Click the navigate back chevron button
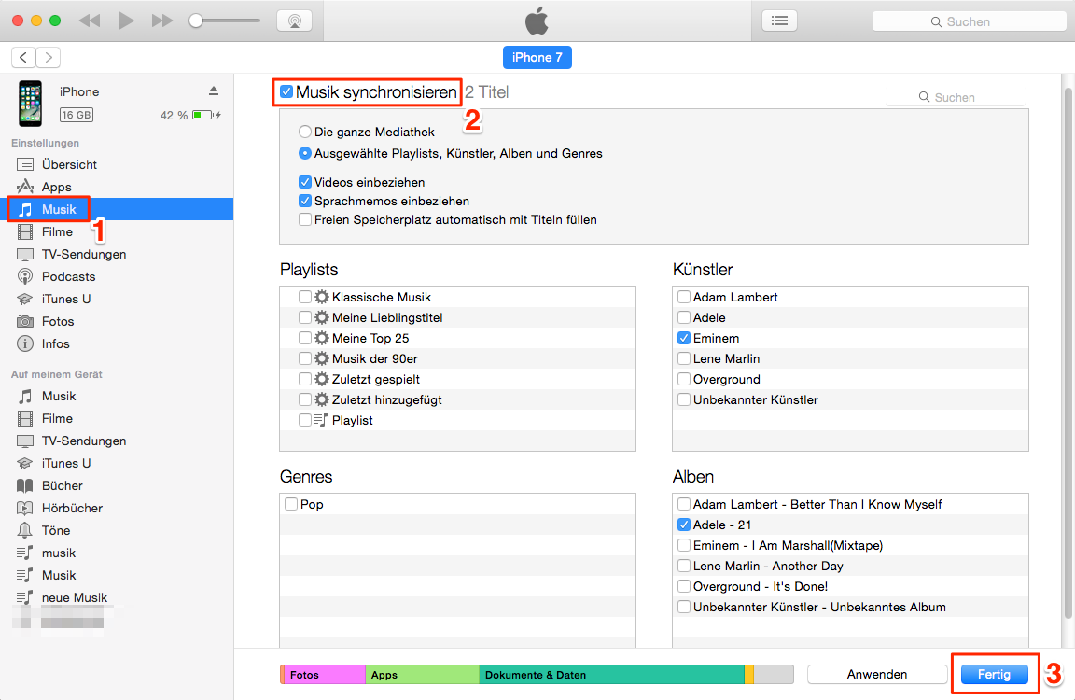 pos(23,58)
